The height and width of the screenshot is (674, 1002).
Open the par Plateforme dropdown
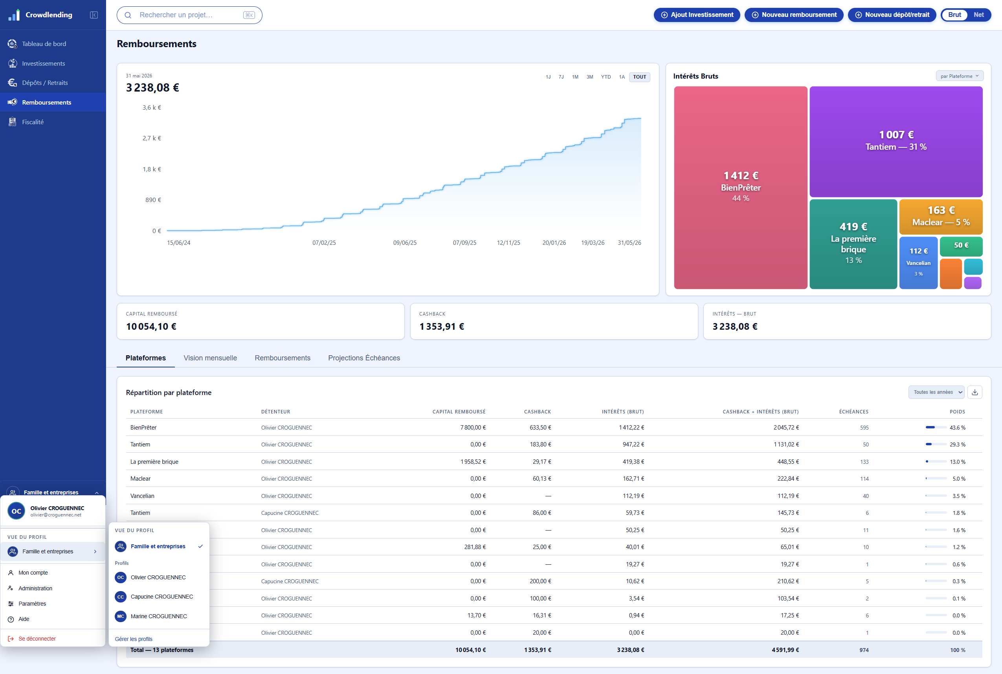click(960, 76)
